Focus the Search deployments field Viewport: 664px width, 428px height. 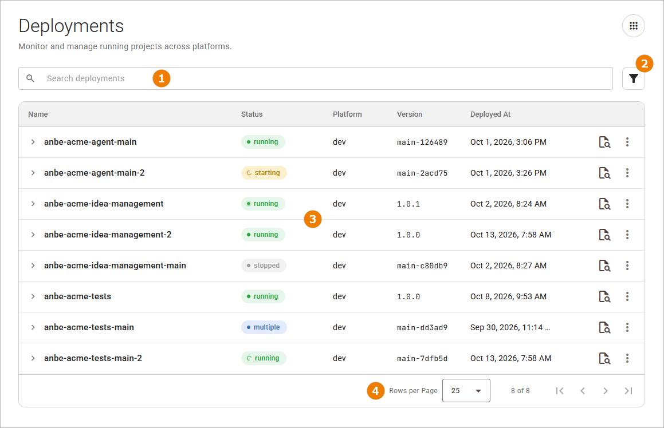[316, 78]
